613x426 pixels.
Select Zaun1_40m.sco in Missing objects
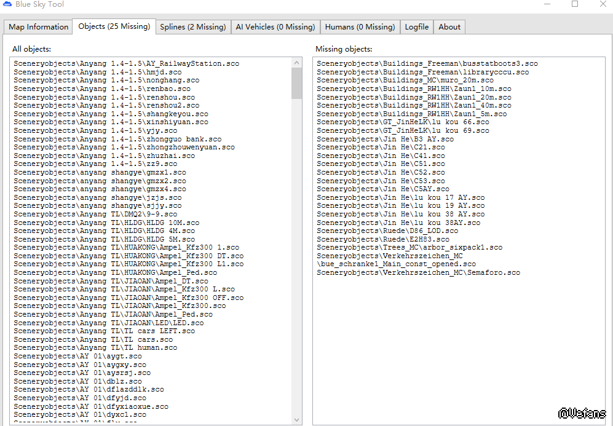point(413,106)
